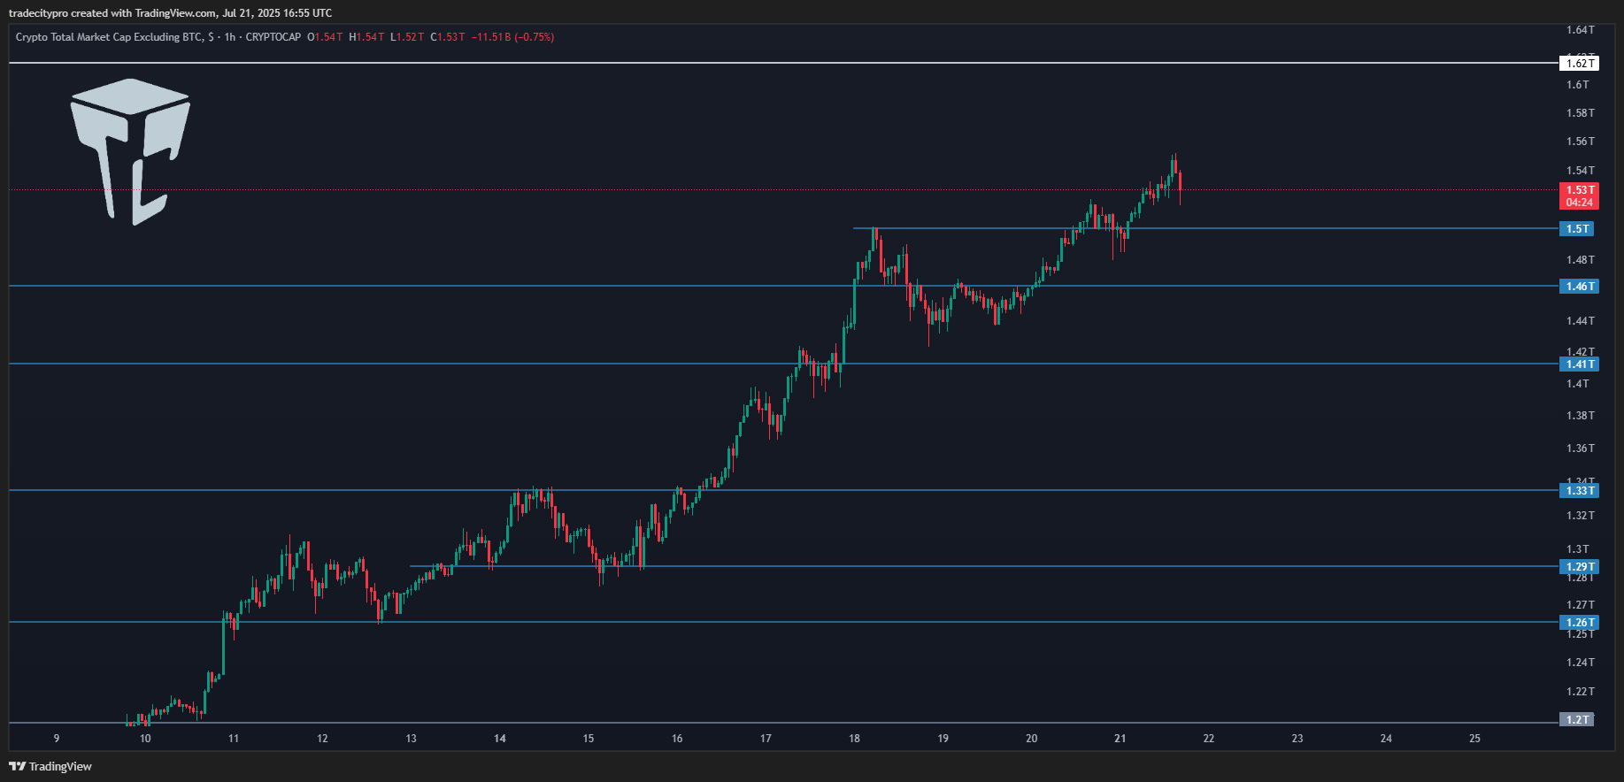Click date label 25 on time axis
Image resolution: width=1624 pixels, height=782 pixels.
[x=1474, y=738]
